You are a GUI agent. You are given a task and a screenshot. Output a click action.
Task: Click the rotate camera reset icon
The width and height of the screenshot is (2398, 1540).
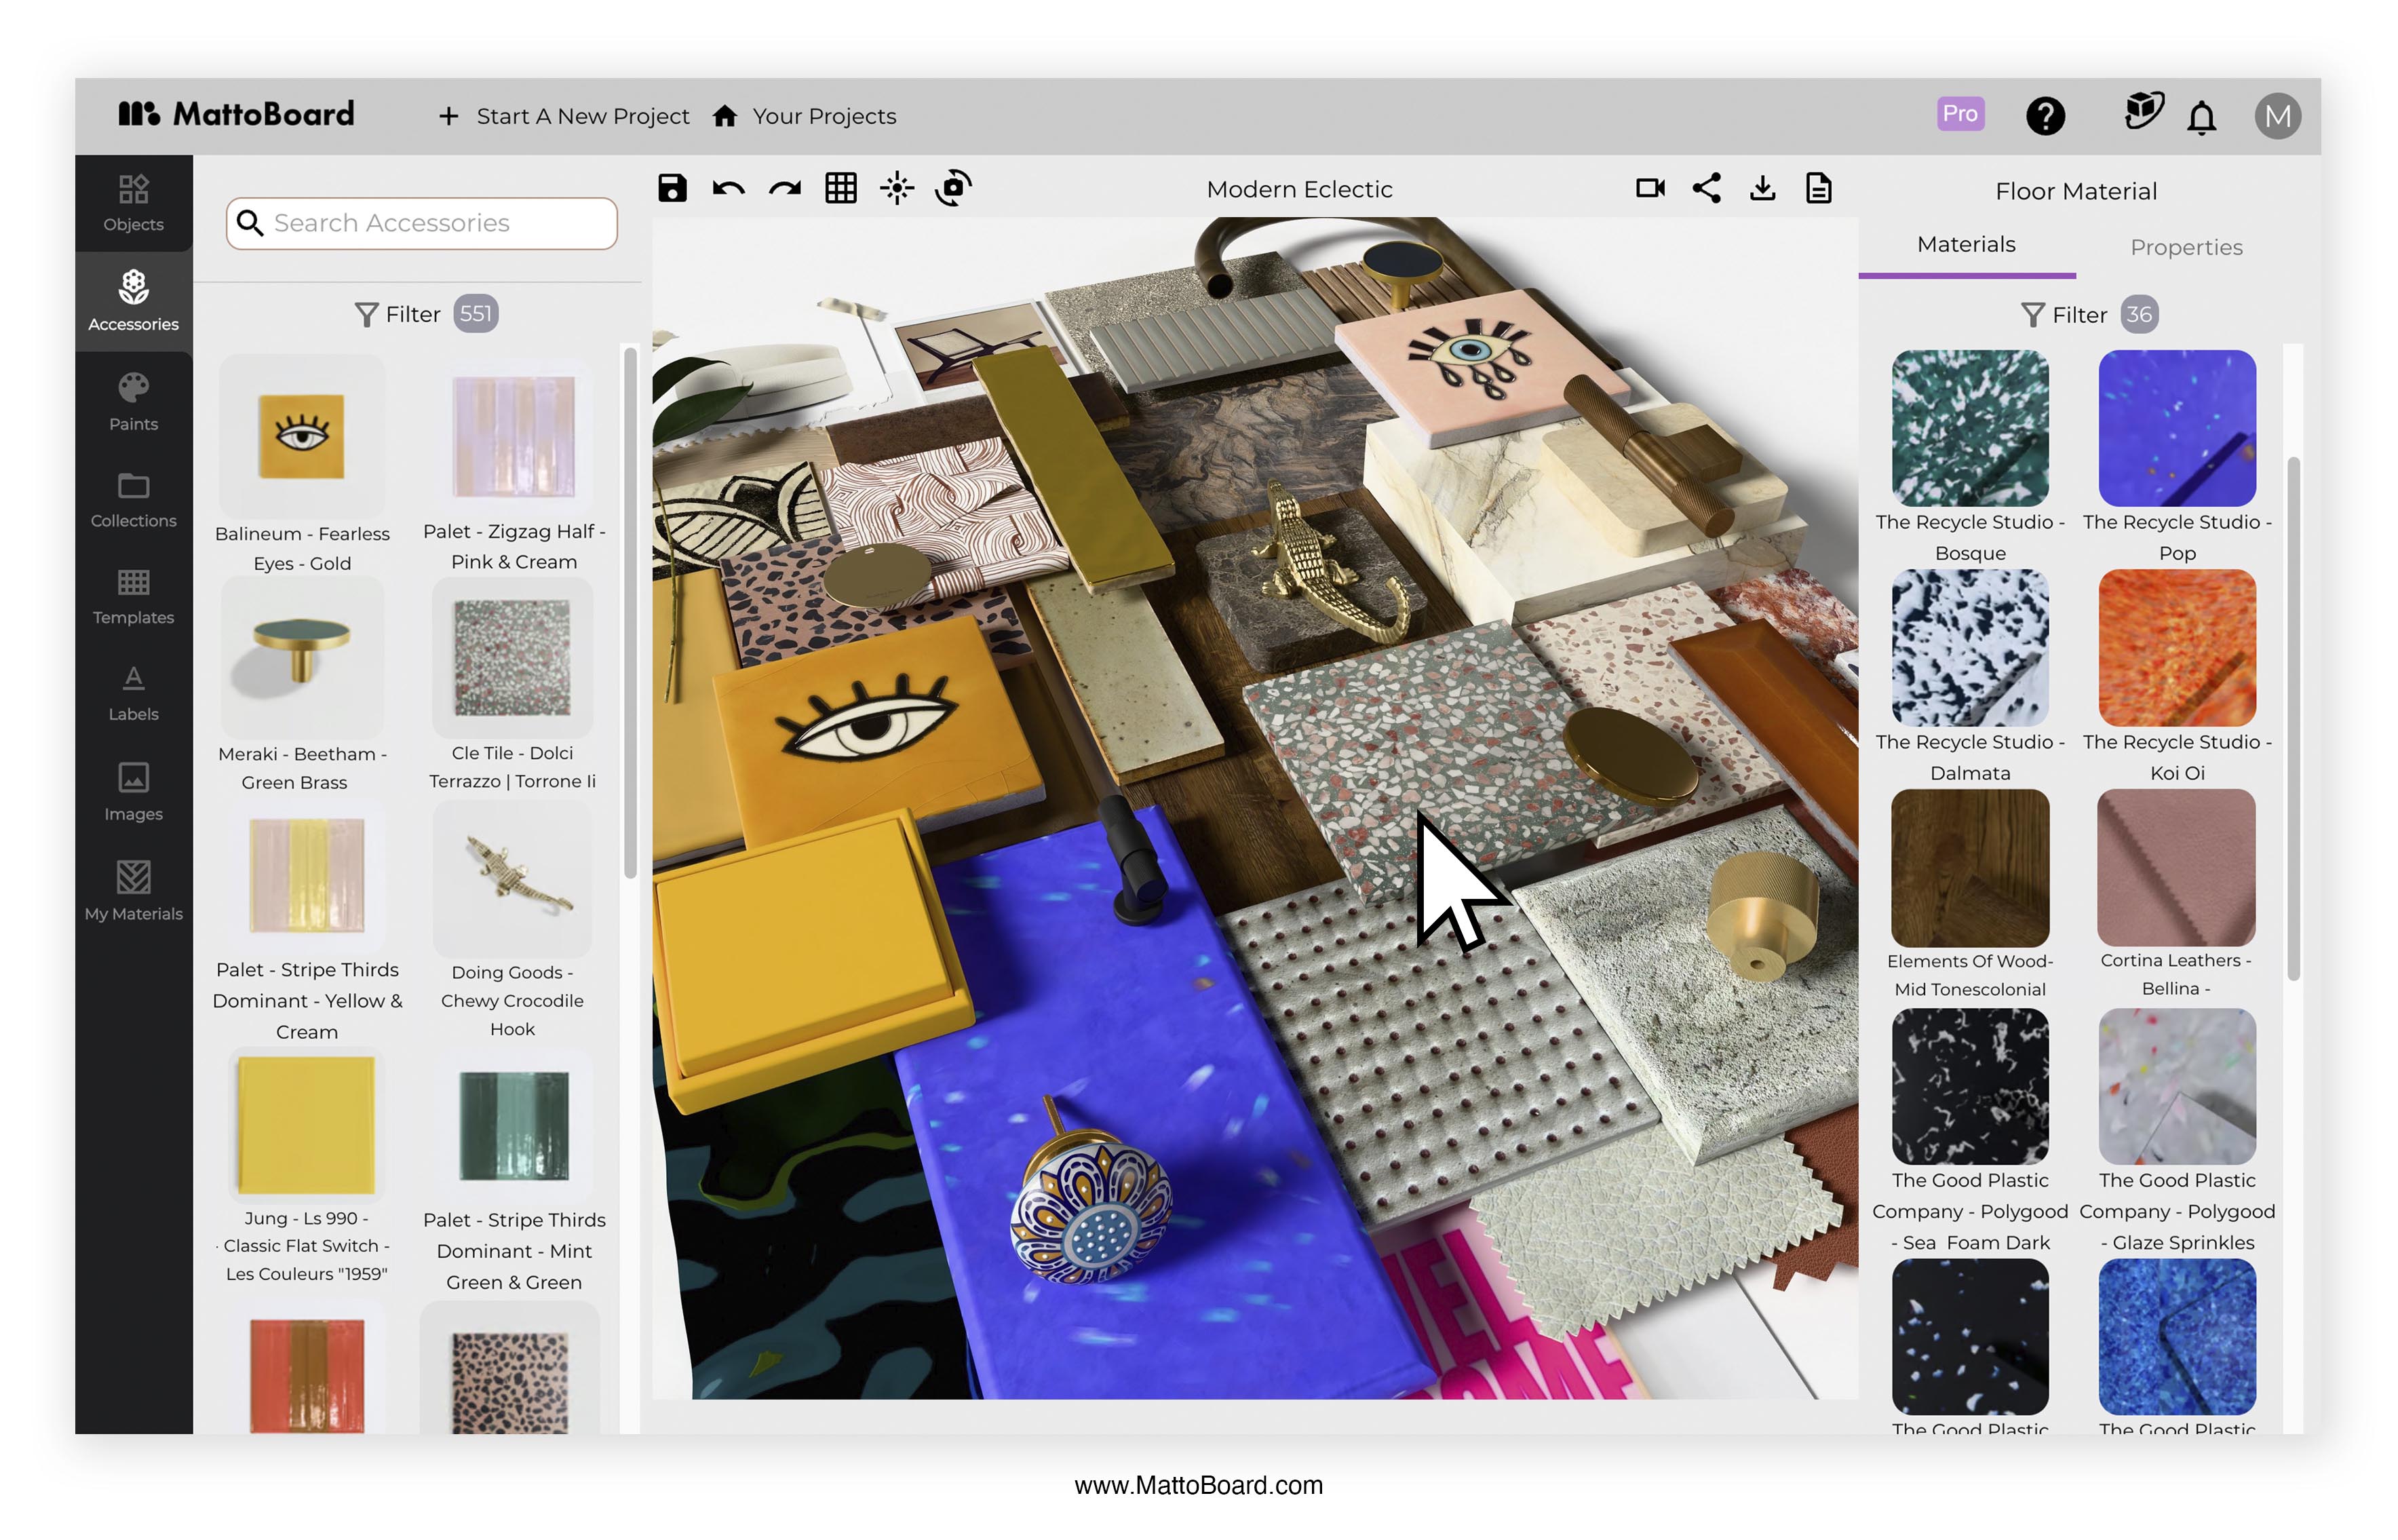coord(953,188)
